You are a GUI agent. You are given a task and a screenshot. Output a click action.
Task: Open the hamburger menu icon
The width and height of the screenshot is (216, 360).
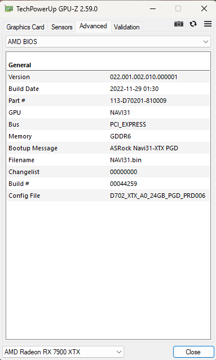208,24
